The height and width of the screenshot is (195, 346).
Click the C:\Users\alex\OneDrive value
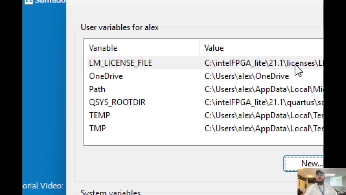(247, 76)
